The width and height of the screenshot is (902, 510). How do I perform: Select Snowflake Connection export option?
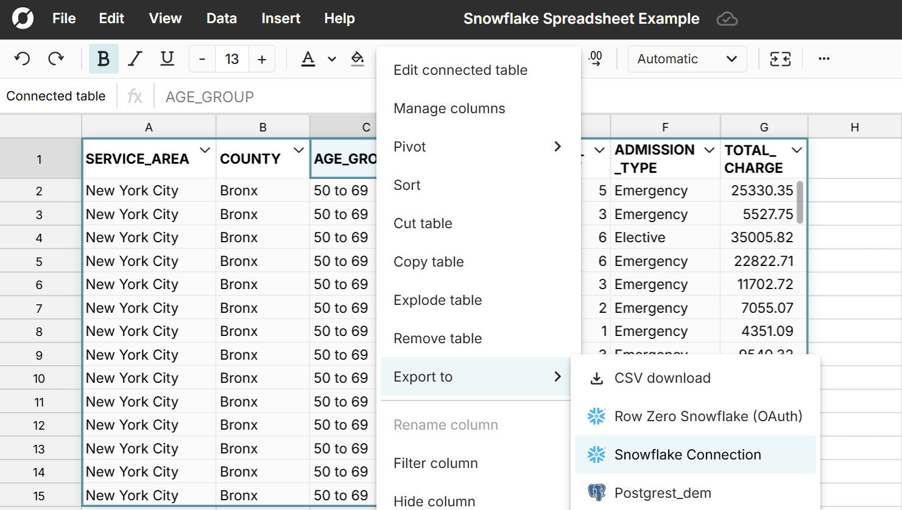pos(688,455)
